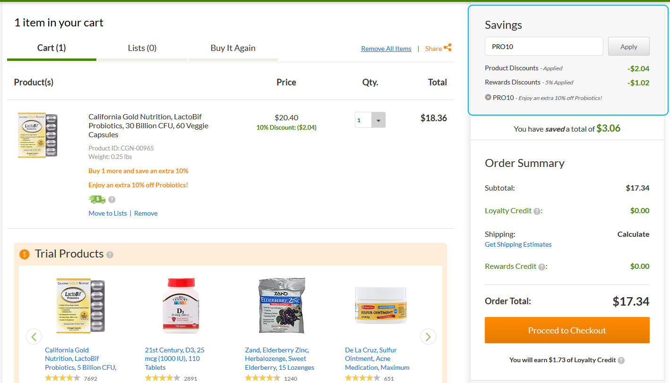The width and height of the screenshot is (670, 383).
Task: Click the free shipping truck icon
Action: (97, 200)
